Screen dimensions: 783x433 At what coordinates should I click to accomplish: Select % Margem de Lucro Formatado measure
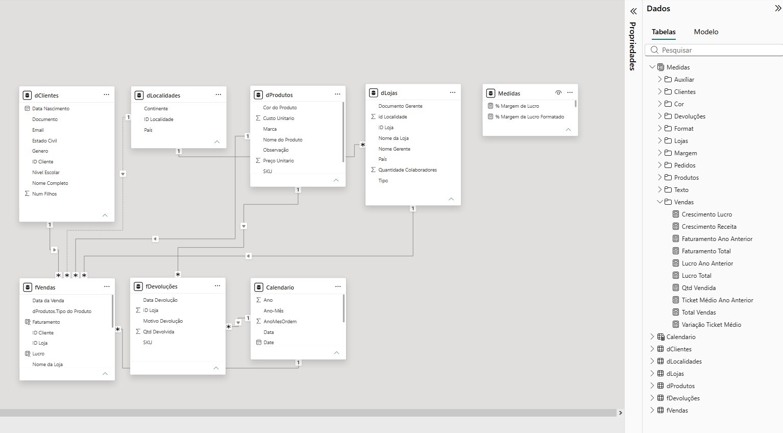pyautogui.click(x=529, y=116)
